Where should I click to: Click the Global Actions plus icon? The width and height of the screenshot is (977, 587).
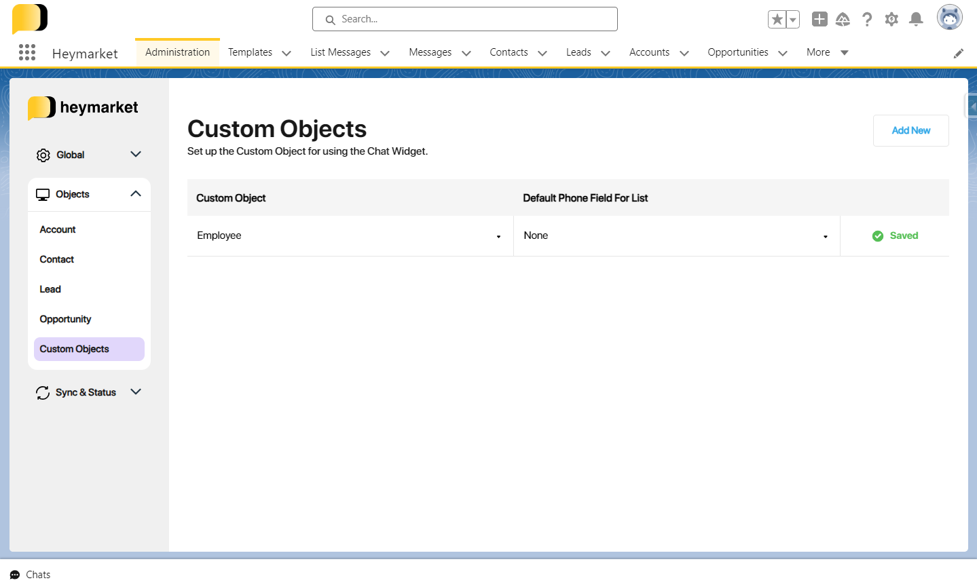[x=819, y=19]
